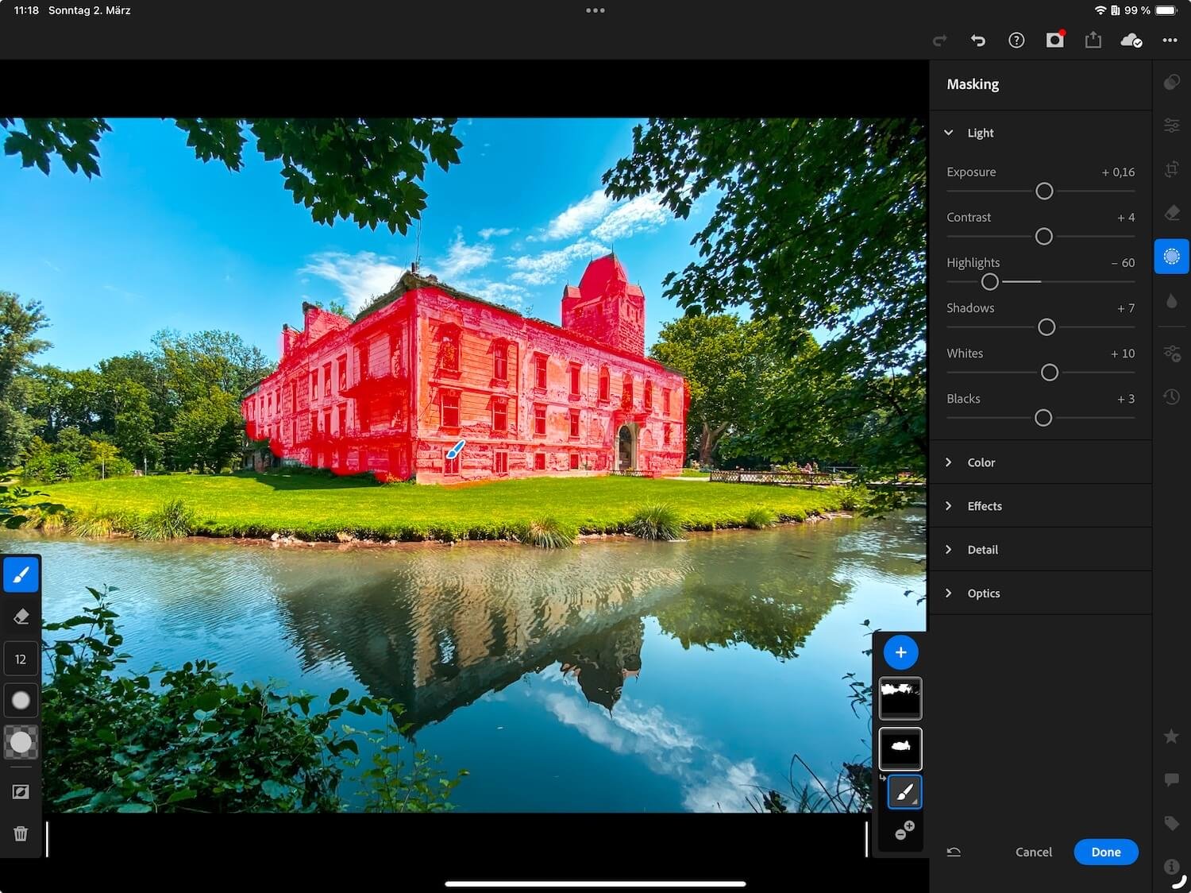1191x893 pixels.
Task: Open the iPad multitasking menu at top center
Action: (595, 10)
